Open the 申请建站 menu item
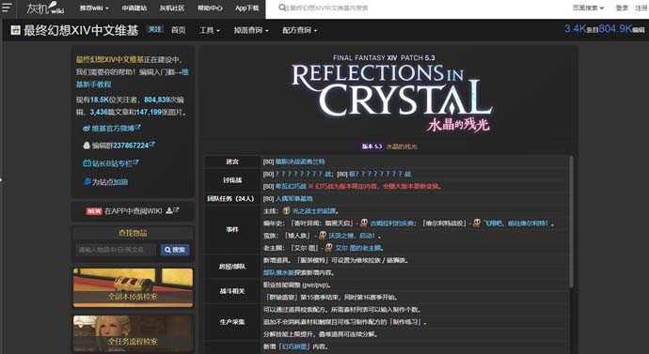 [x=135, y=8]
